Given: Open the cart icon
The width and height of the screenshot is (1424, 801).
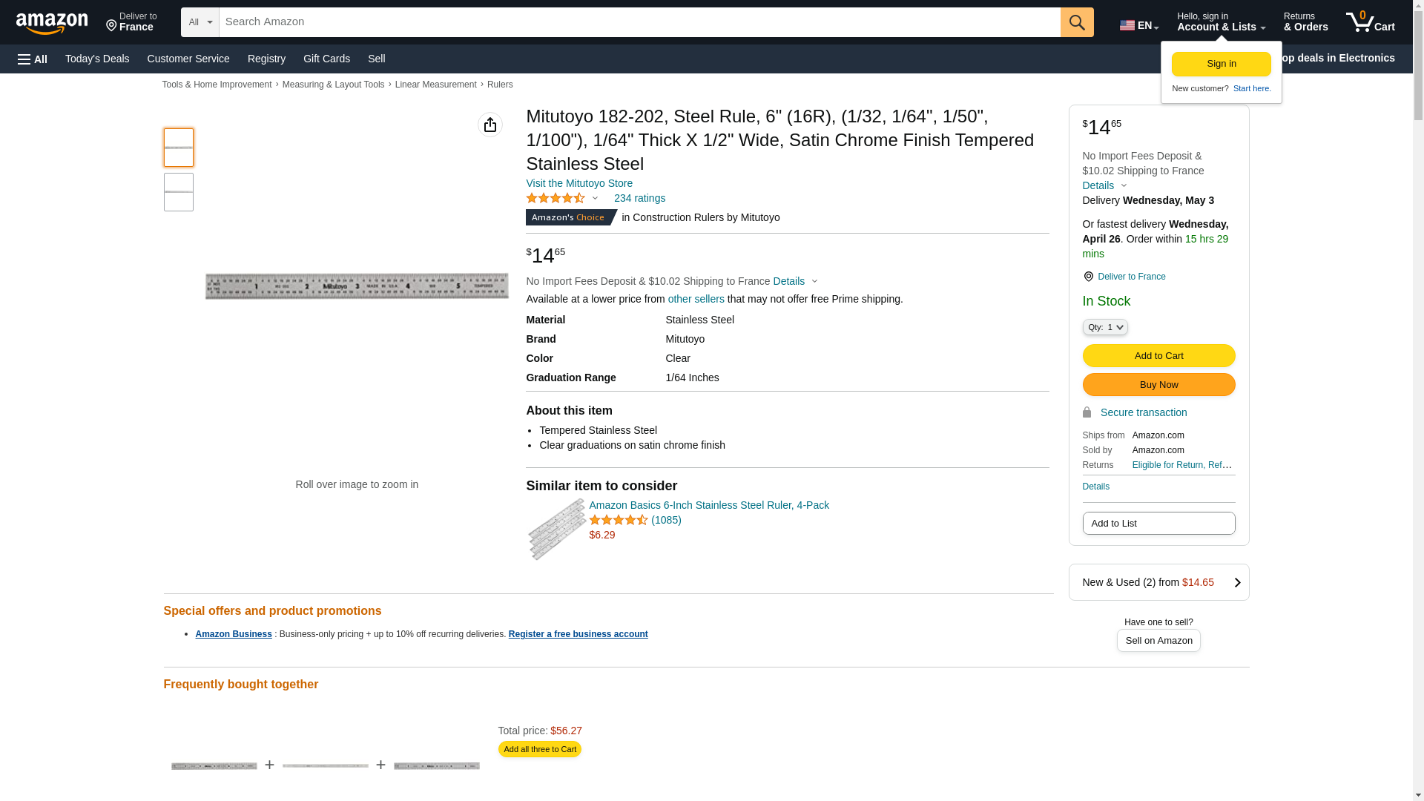Looking at the screenshot, I should 1370,22.
